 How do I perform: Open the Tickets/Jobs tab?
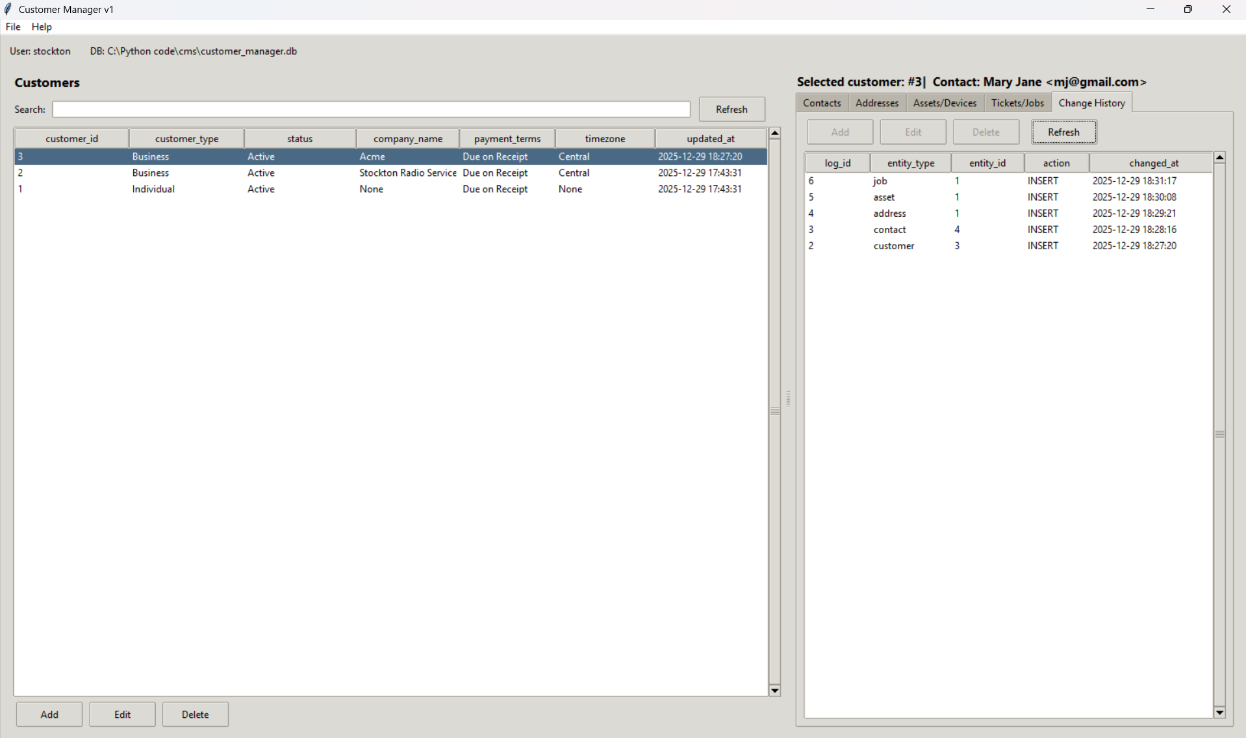(x=1017, y=103)
